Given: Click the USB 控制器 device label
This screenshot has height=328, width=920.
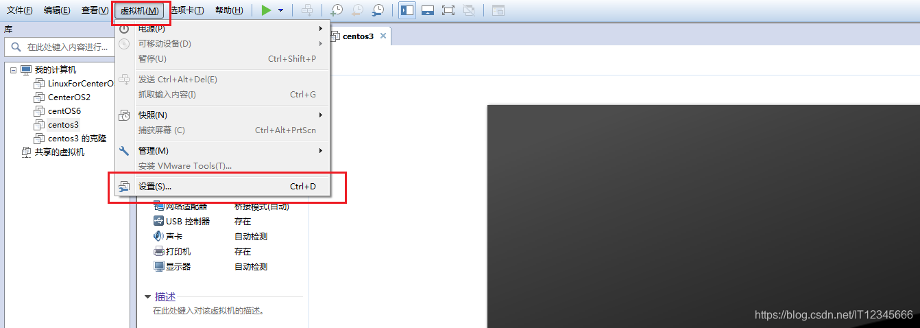Looking at the screenshot, I should pyautogui.click(x=188, y=221).
